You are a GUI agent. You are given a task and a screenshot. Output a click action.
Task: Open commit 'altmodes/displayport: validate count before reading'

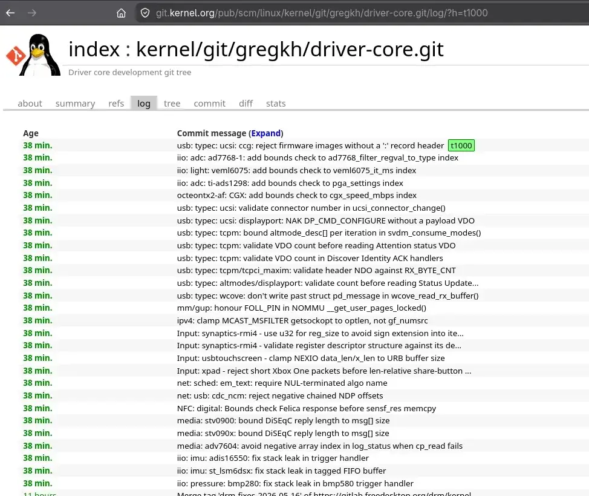coord(328,283)
